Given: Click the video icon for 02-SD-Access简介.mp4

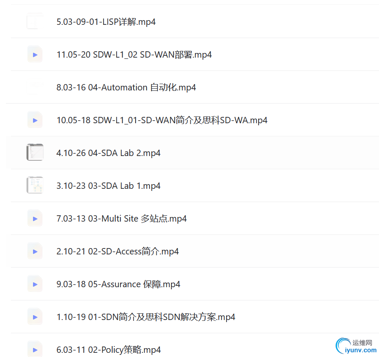Looking at the screenshot, I should (x=35, y=251).
